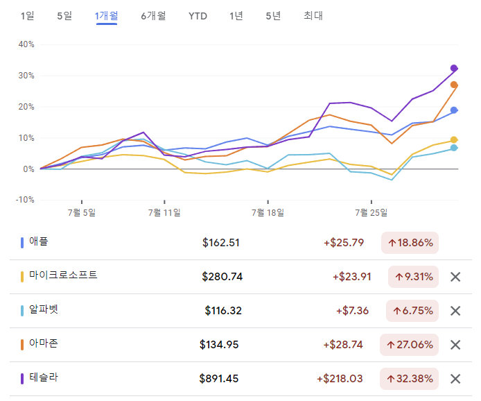481x401 pixels.
Task: Click the 7월 25일 axis date label
Action: (x=371, y=212)
